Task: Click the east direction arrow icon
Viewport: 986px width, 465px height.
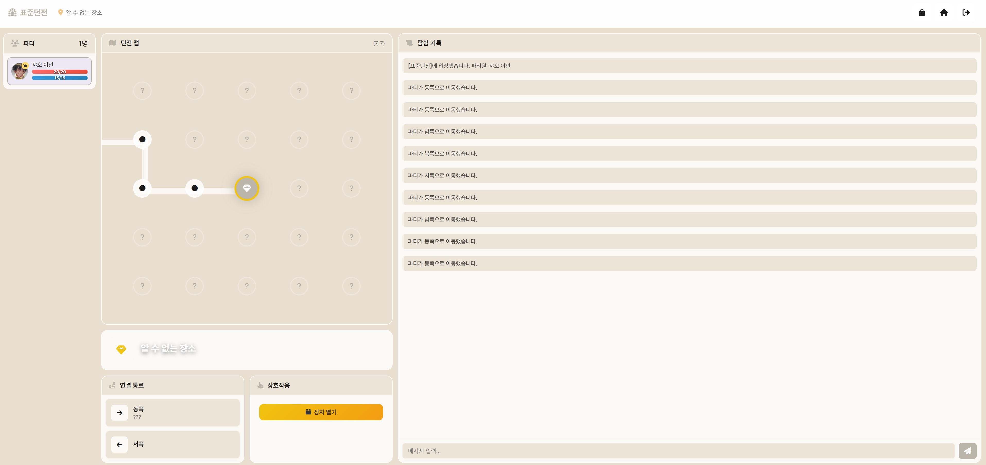Action: click(x=119, y=413)
